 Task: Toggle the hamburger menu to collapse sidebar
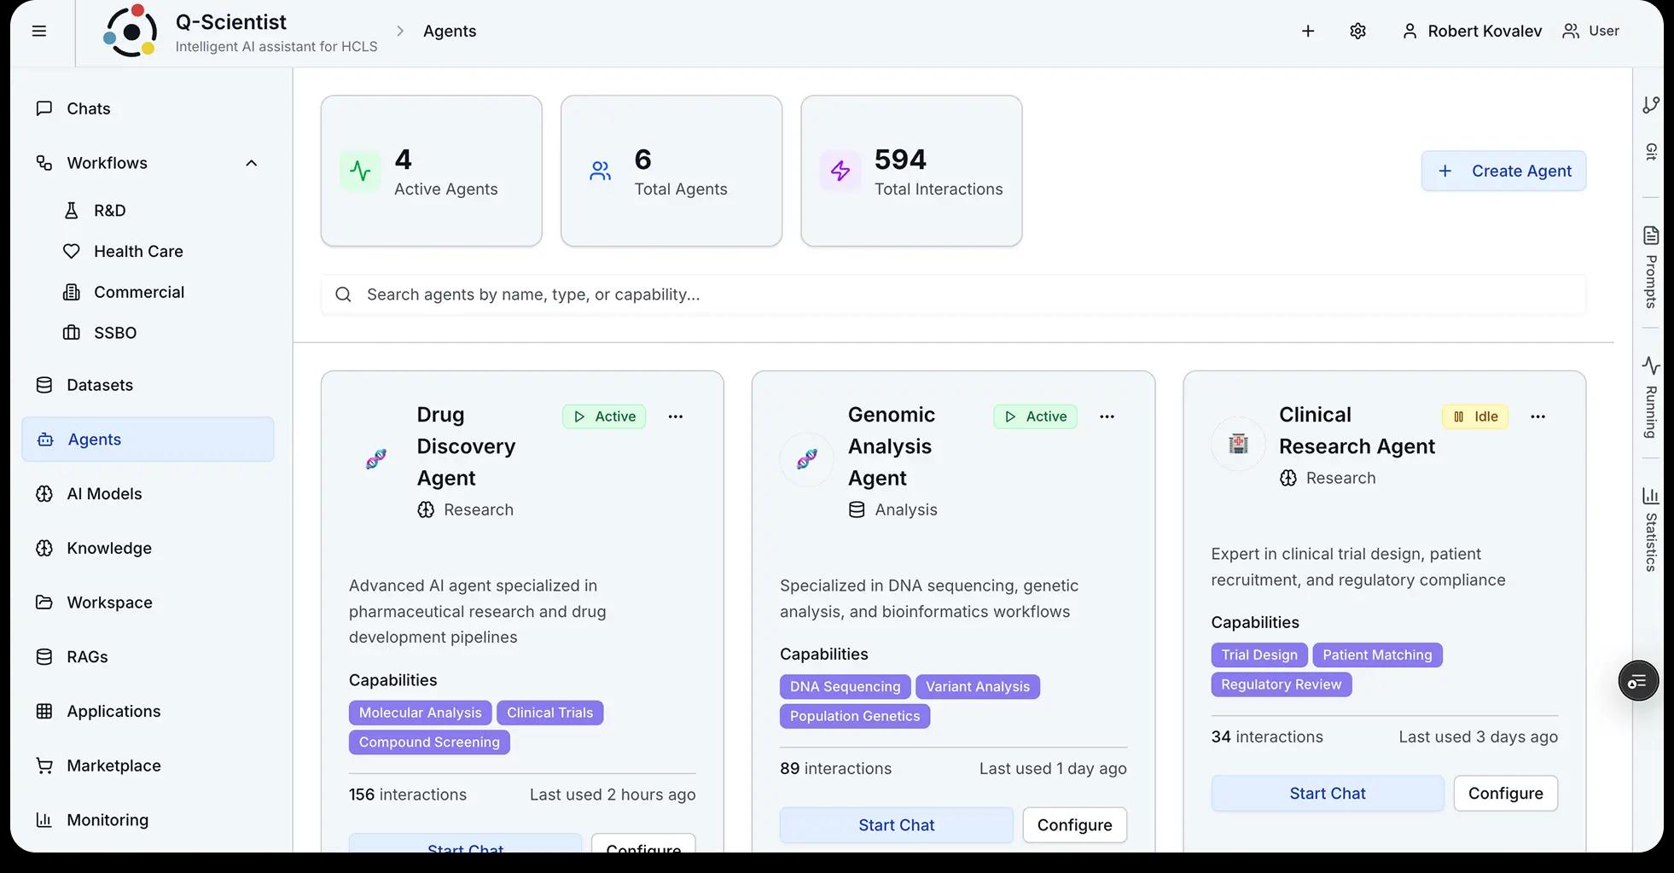point(39,30)
